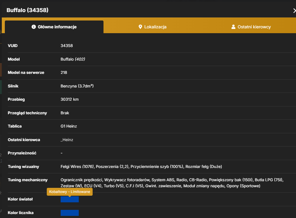
Task: Switch to the Lokalizacja tab
Action: pos(153,27)
